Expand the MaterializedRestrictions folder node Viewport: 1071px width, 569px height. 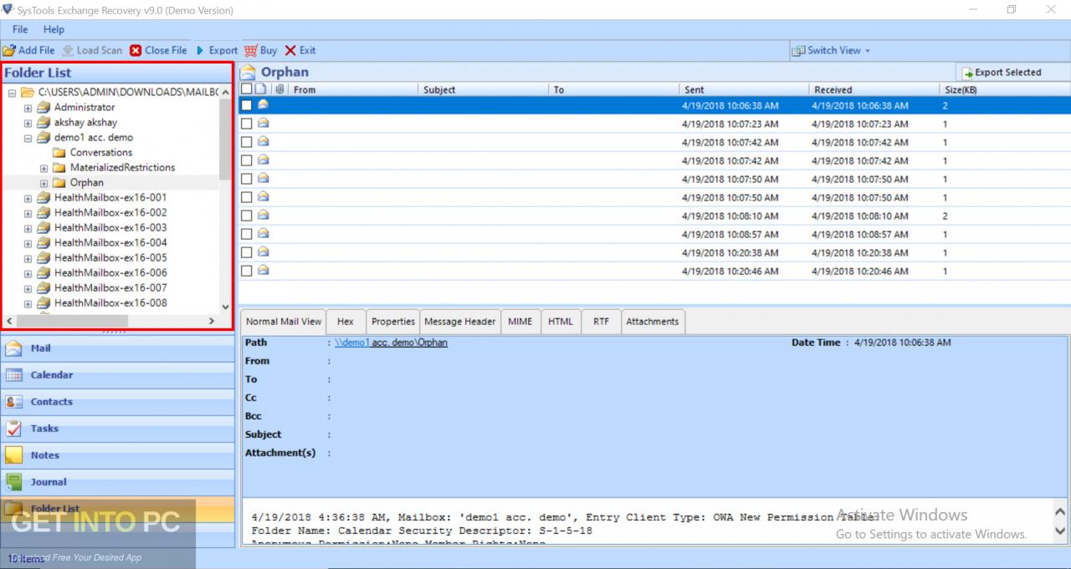(44, 168)
